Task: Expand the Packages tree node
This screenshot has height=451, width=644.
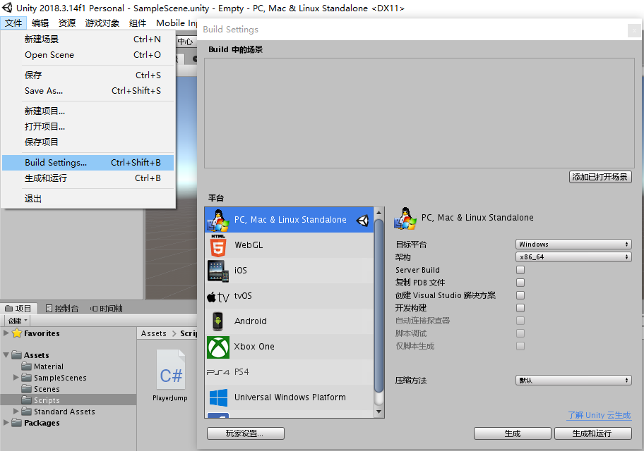Action: pyautogui.click(x=6, y=422)
